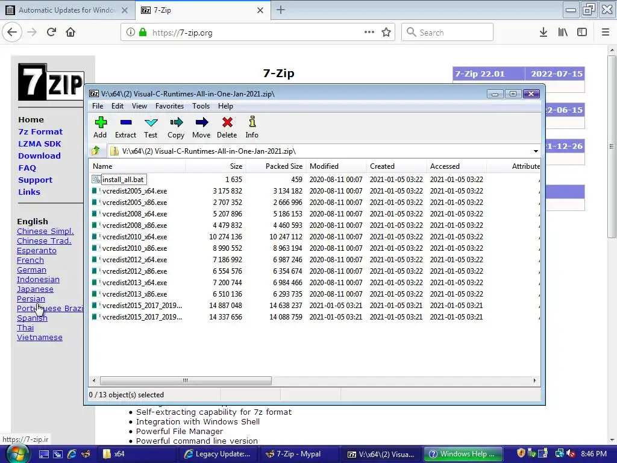The height and width of the screenshot is (463, 617).
Task: Select vcredist2005_x64.exe row
Action: point(314,191)
